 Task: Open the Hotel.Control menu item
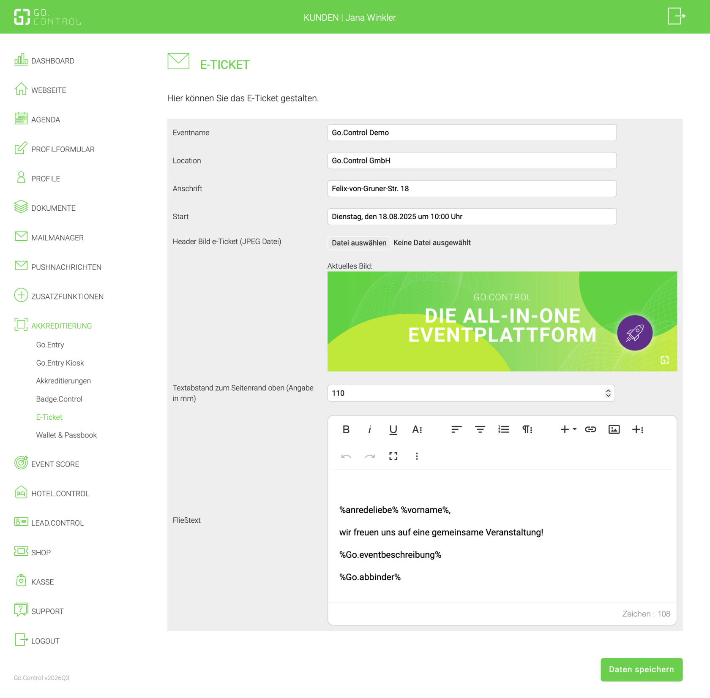point(60,494)
